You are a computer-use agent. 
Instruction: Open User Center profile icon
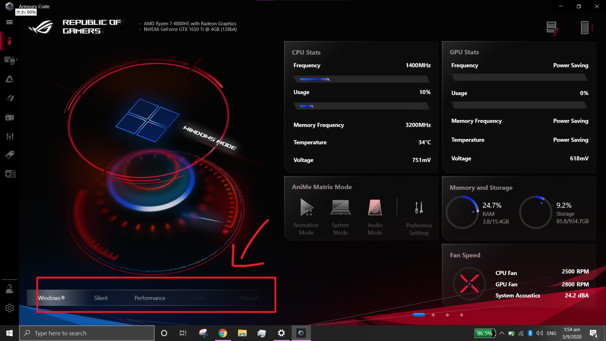click(x=9, y=289)
